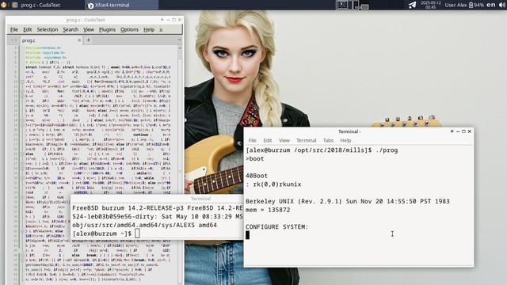Click the 'User Alex' panel label
The width and height of the screenshot is (507, 285).
[x=456, y=5]
